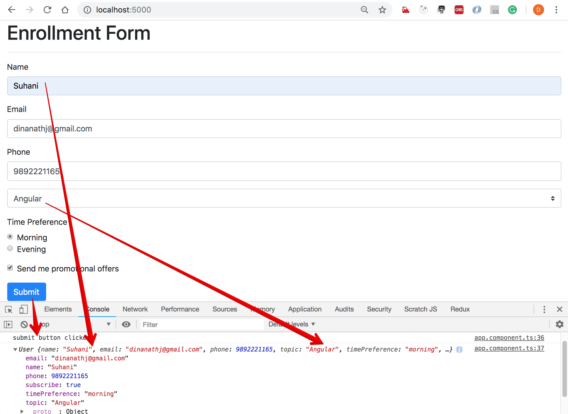This screenshot has width=568, height=414.
Task: Open the app.component.ts:37 source link
Action: pyautogui.click(x=509, y=348)
